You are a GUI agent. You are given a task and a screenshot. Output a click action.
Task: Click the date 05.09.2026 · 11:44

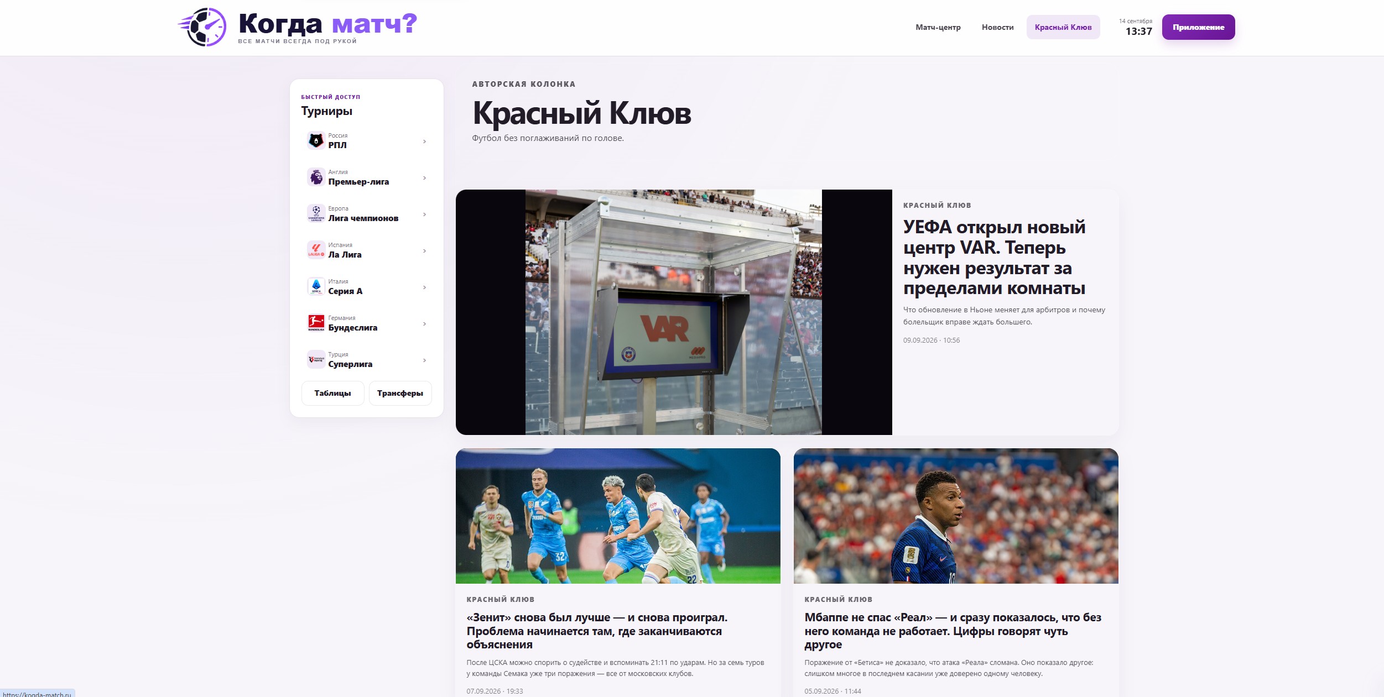pyautogui.click(x=833, y=691)
